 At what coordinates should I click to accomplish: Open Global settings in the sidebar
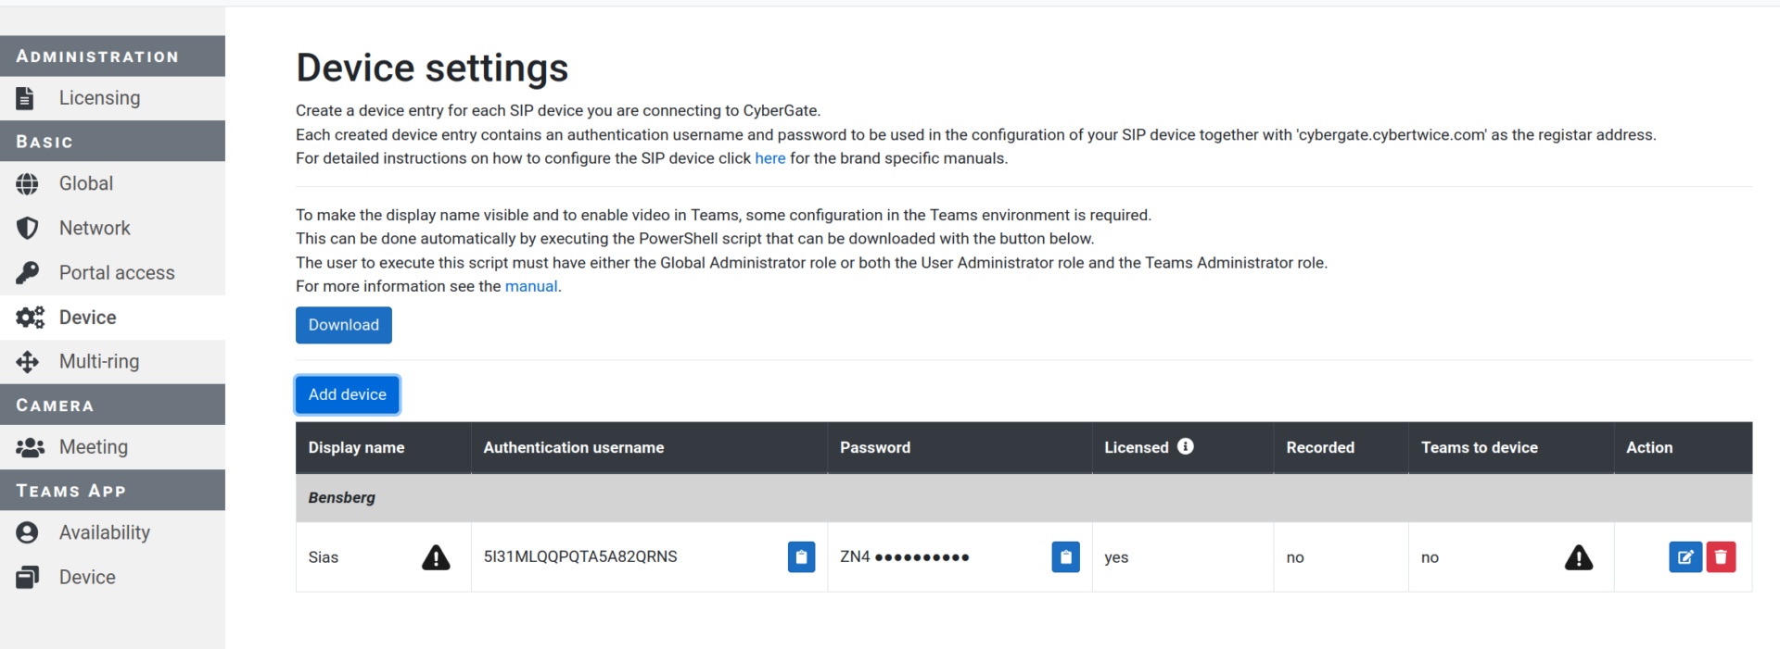click(112, 183)
